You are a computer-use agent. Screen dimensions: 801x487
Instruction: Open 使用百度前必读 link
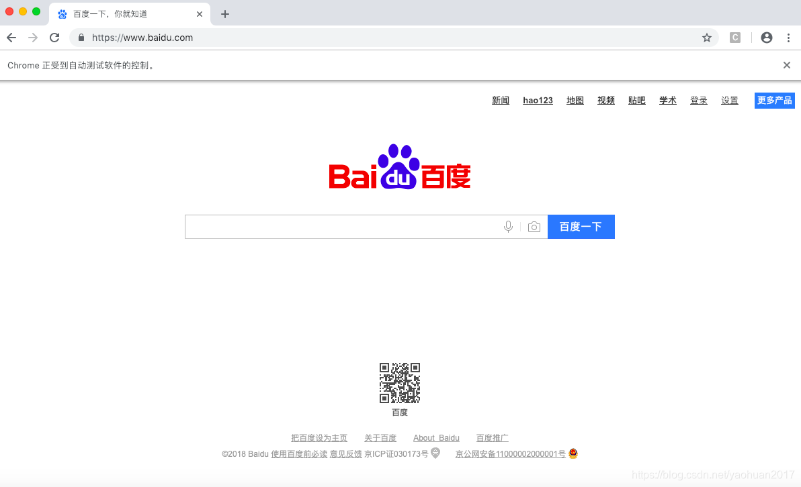point(299,454)
